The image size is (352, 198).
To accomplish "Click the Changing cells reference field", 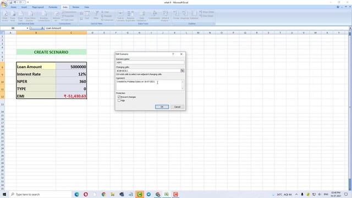I will coord(148,71).
